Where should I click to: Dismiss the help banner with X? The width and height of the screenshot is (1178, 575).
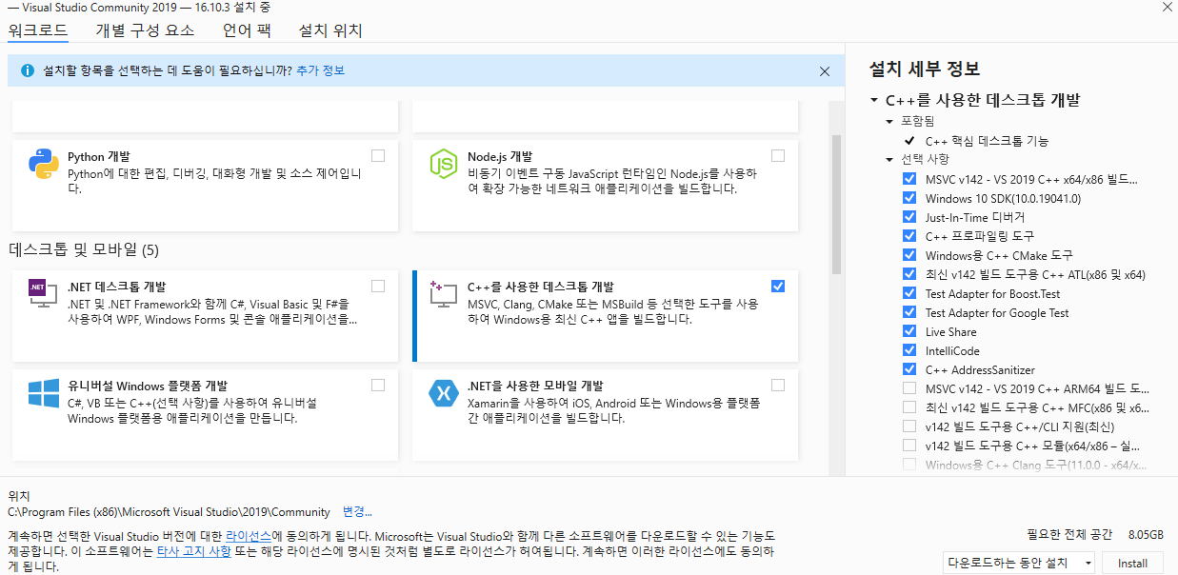click(x=825, y=71)
